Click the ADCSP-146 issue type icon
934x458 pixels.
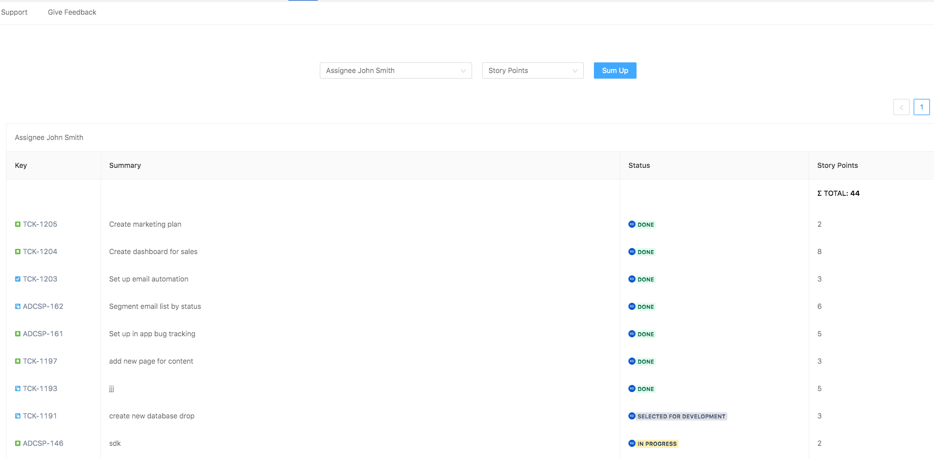tap(18, 443)
